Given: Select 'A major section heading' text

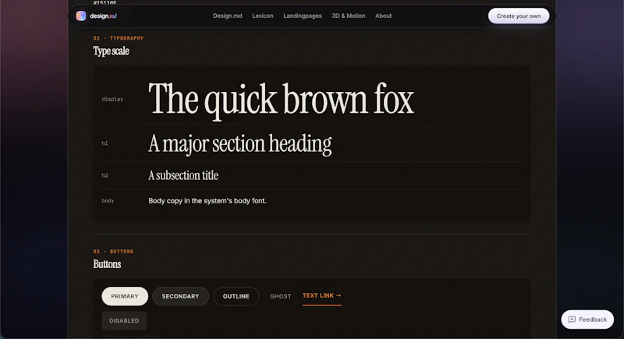Looking at the screenshot, I should [x=239, y=144].
